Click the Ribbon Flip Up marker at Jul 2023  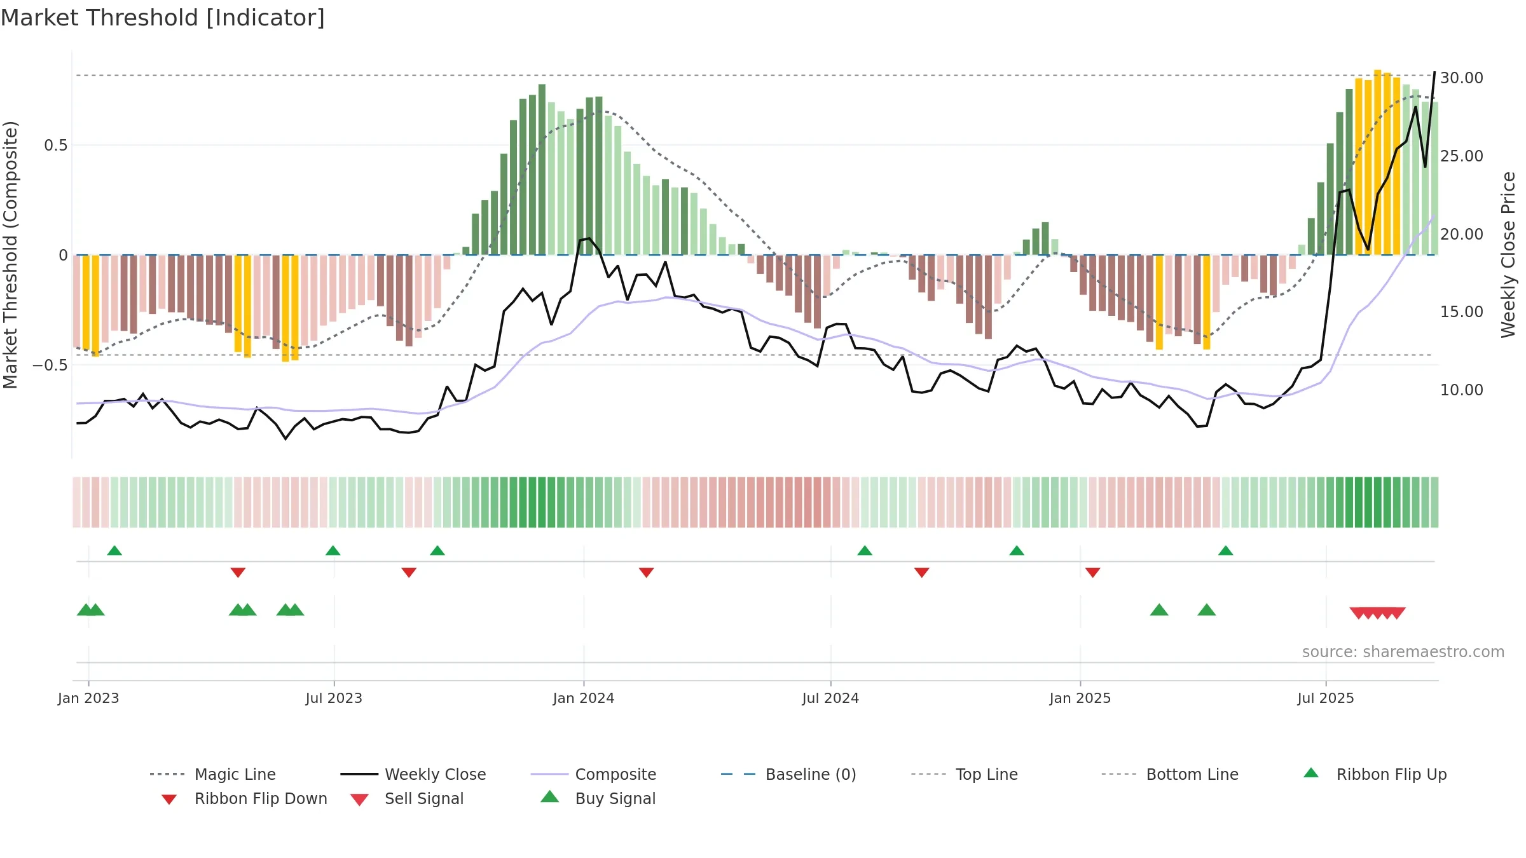(333, 550)
